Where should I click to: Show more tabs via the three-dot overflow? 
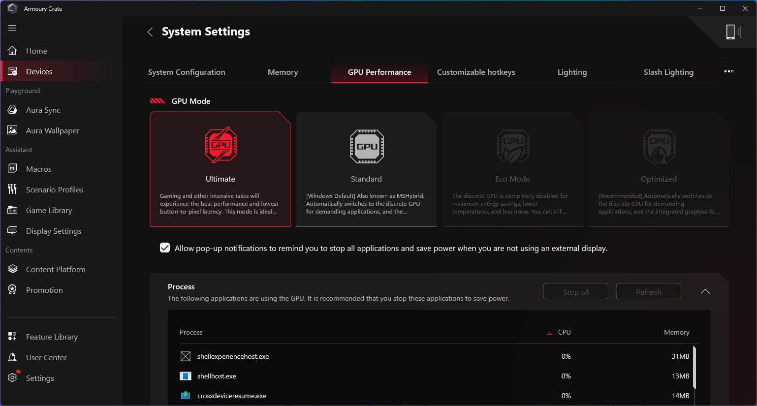tap(729, 72)
